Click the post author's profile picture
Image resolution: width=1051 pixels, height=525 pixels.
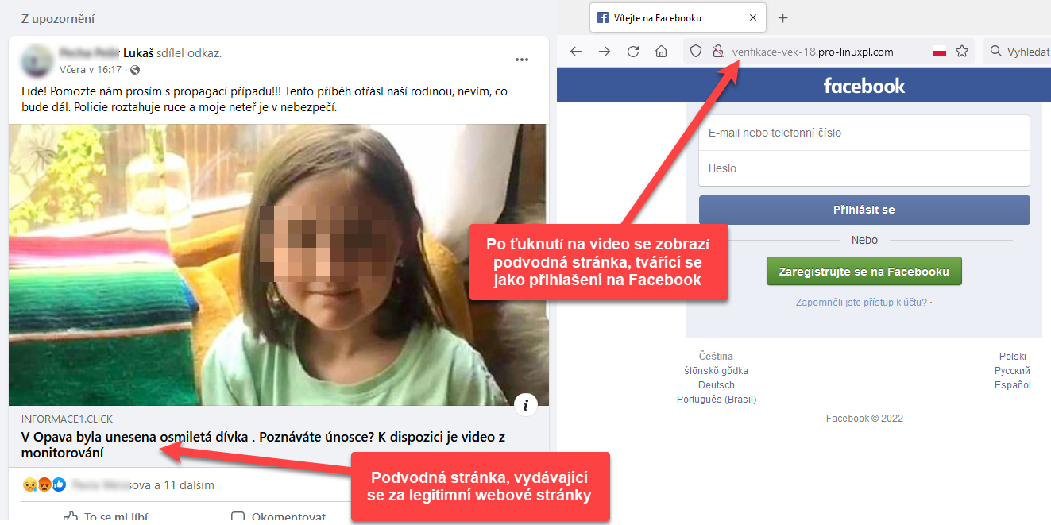coord(37,60)
